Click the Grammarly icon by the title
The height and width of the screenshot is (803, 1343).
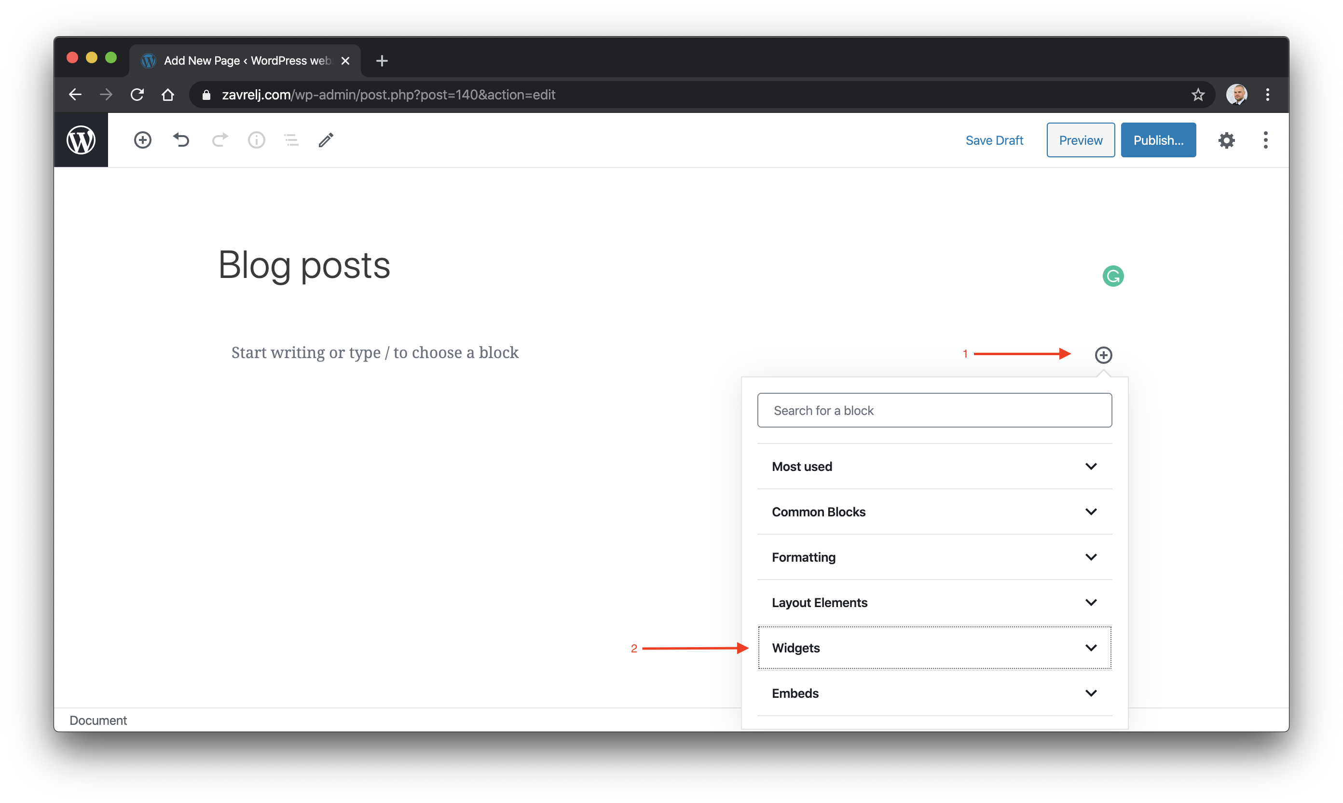pyautogui.click(x=1112, y=276)
